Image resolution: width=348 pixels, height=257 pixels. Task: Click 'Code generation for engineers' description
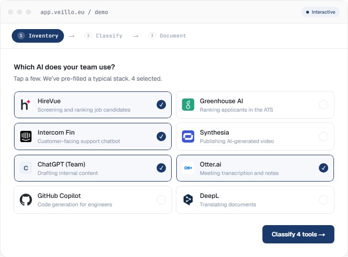point(75,204)
